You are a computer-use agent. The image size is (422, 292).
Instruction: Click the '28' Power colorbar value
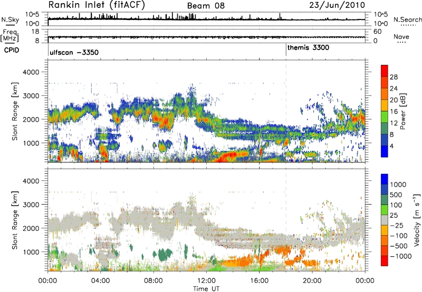[x=394, y=77]
